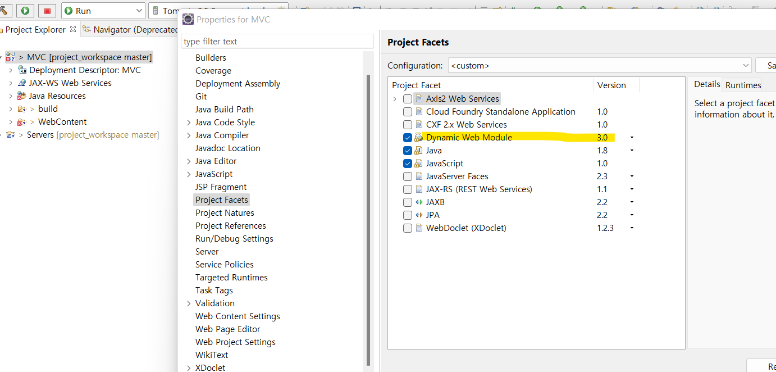Check the WebDoclet (XDoclet) checkbox

click(x=408, y=228)
